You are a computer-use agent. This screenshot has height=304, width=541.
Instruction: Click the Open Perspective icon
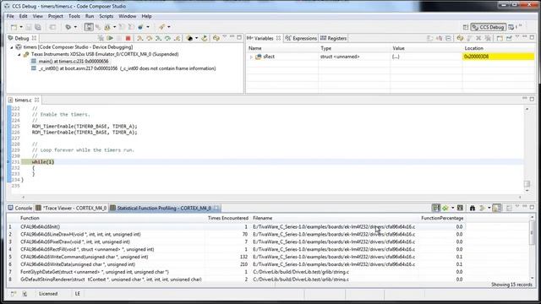466,27
